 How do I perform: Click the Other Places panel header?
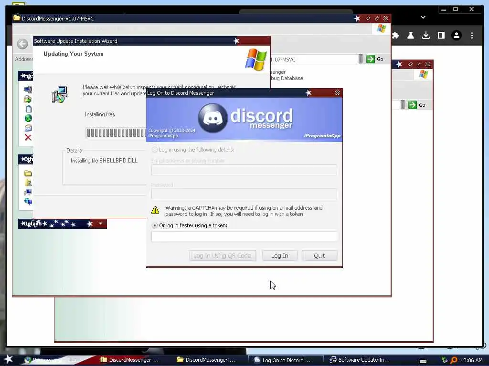click(26, 159)
